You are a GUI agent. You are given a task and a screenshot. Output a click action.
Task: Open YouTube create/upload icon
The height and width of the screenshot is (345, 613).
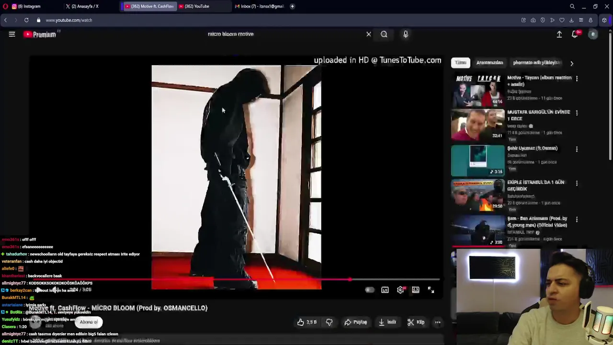tap(559, 34)
